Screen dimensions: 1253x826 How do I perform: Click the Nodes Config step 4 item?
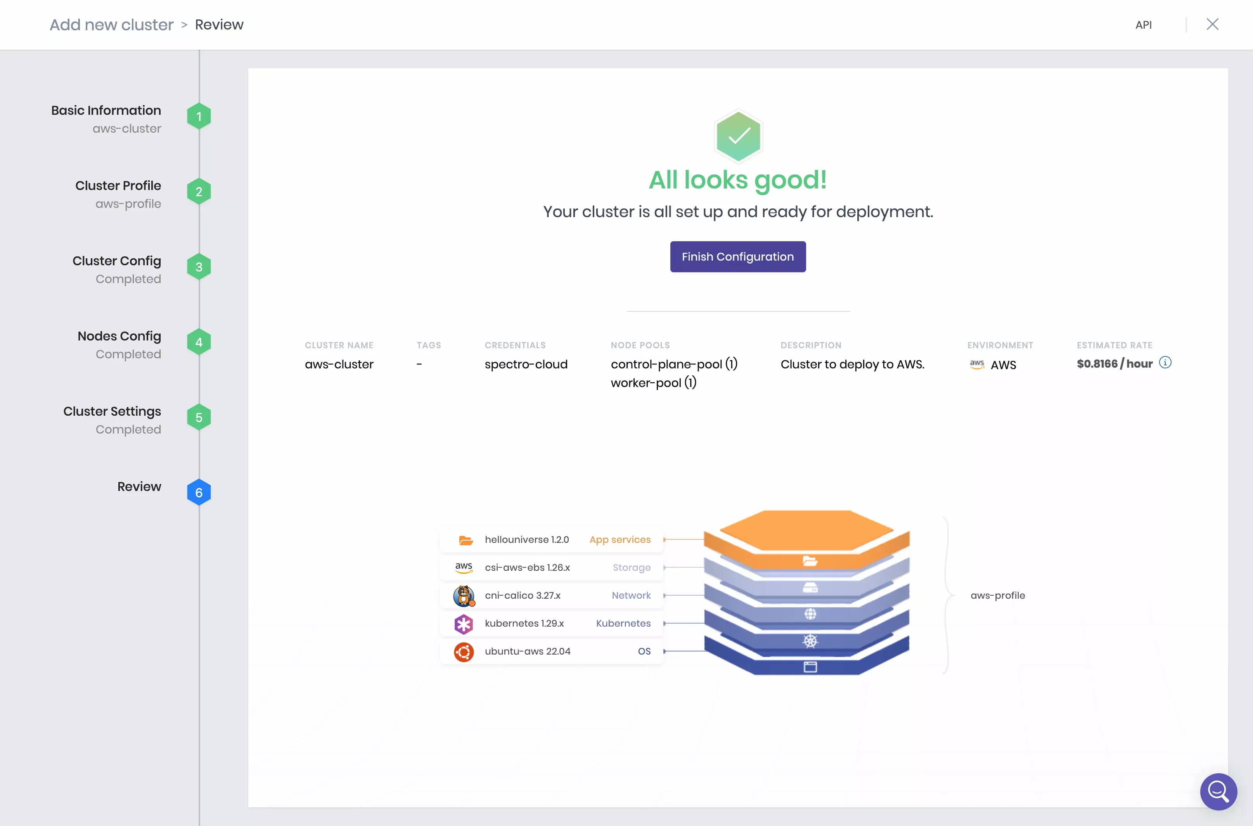tap(120, 343)
